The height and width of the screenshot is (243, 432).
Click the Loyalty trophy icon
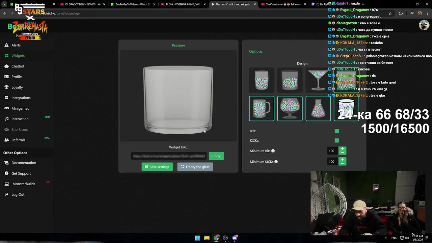6,87
